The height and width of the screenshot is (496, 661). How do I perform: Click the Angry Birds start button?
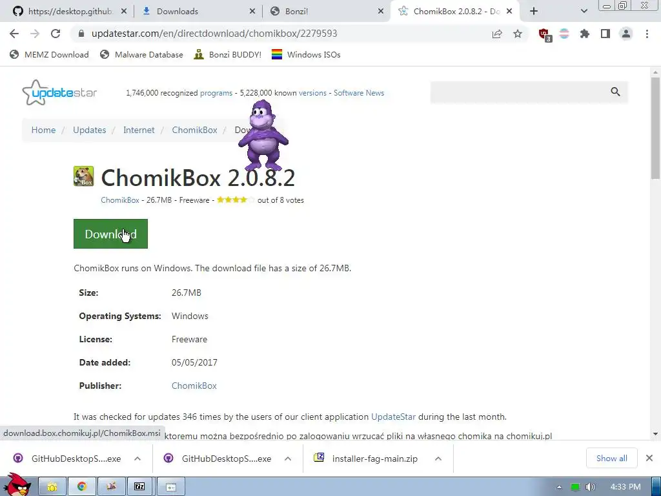point(16,485)
